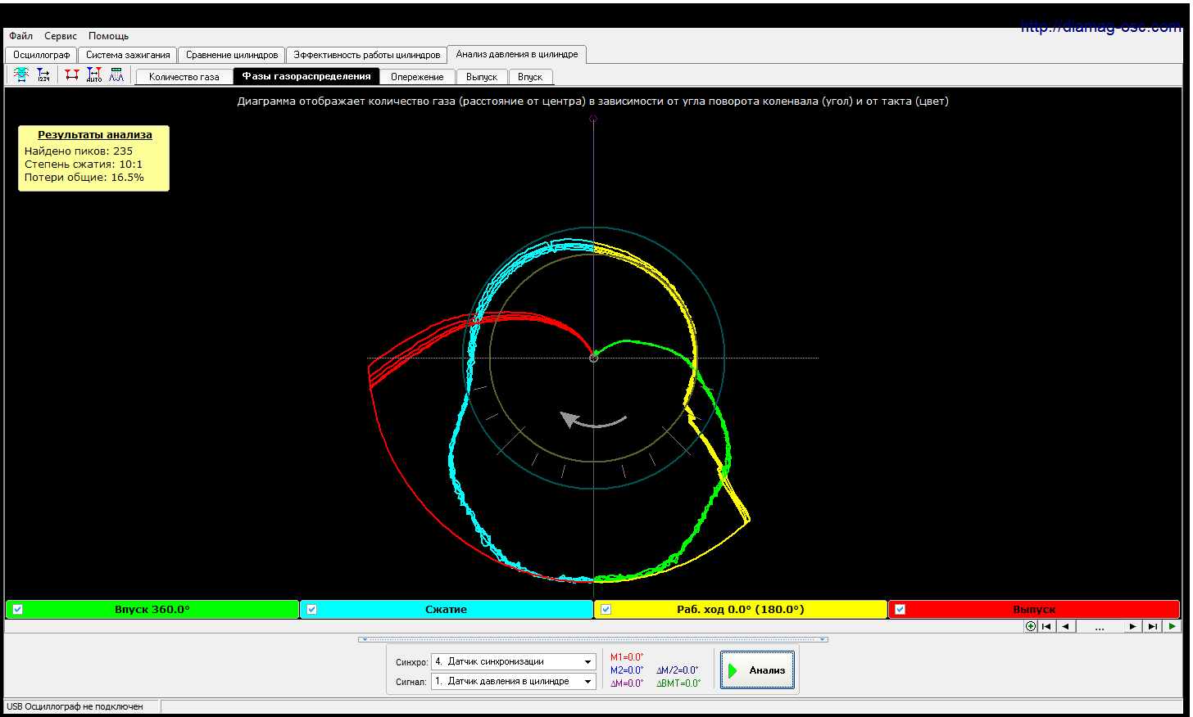Switch to the Сравнение цилиндров tab
The height and width of the screenshot is (717, 1193).
232,55
